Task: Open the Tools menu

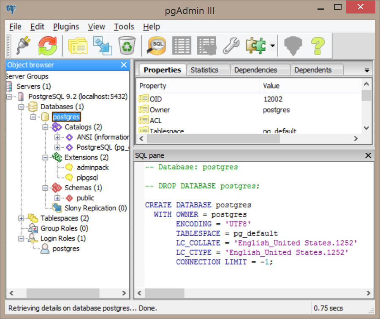Action: (x=124, y=27)
